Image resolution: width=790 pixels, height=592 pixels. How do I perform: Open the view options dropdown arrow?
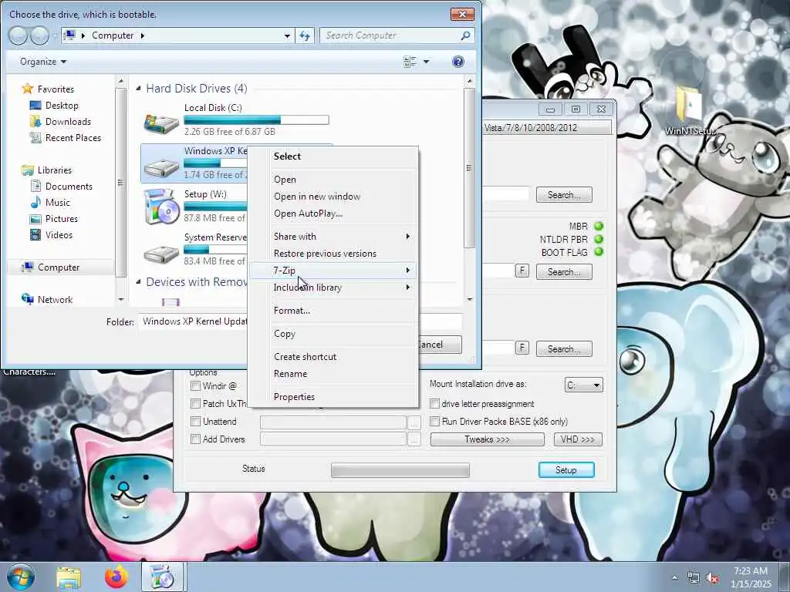point(426,62)
